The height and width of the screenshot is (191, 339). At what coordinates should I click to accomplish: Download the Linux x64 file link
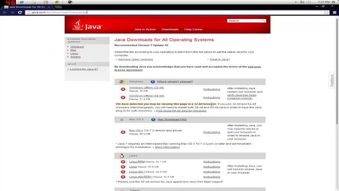tap(137, 172)
